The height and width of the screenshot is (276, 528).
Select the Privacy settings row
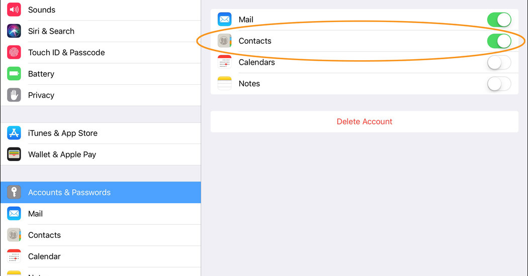pyautogui.click(x=101, y=95)
